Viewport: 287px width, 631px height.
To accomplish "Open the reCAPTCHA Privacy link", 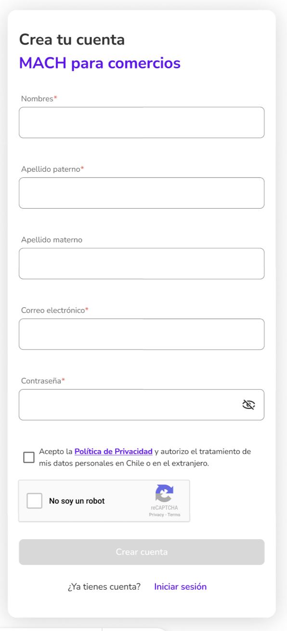I will coord(157,515).
